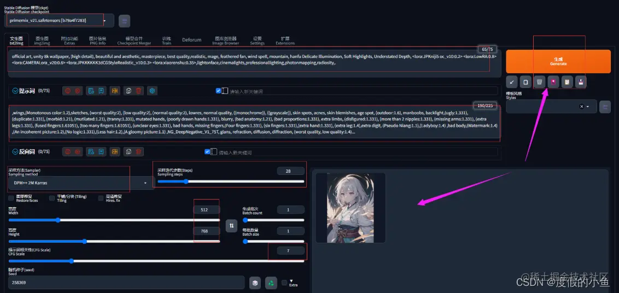Screen dimensions: 619x293
Task: Click first blue document icon in 提示词 row
Action: point(91,91)
